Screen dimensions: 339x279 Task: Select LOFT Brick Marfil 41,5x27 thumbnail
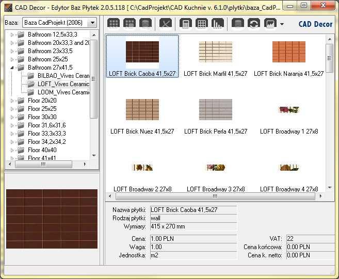tap(216, 52)
